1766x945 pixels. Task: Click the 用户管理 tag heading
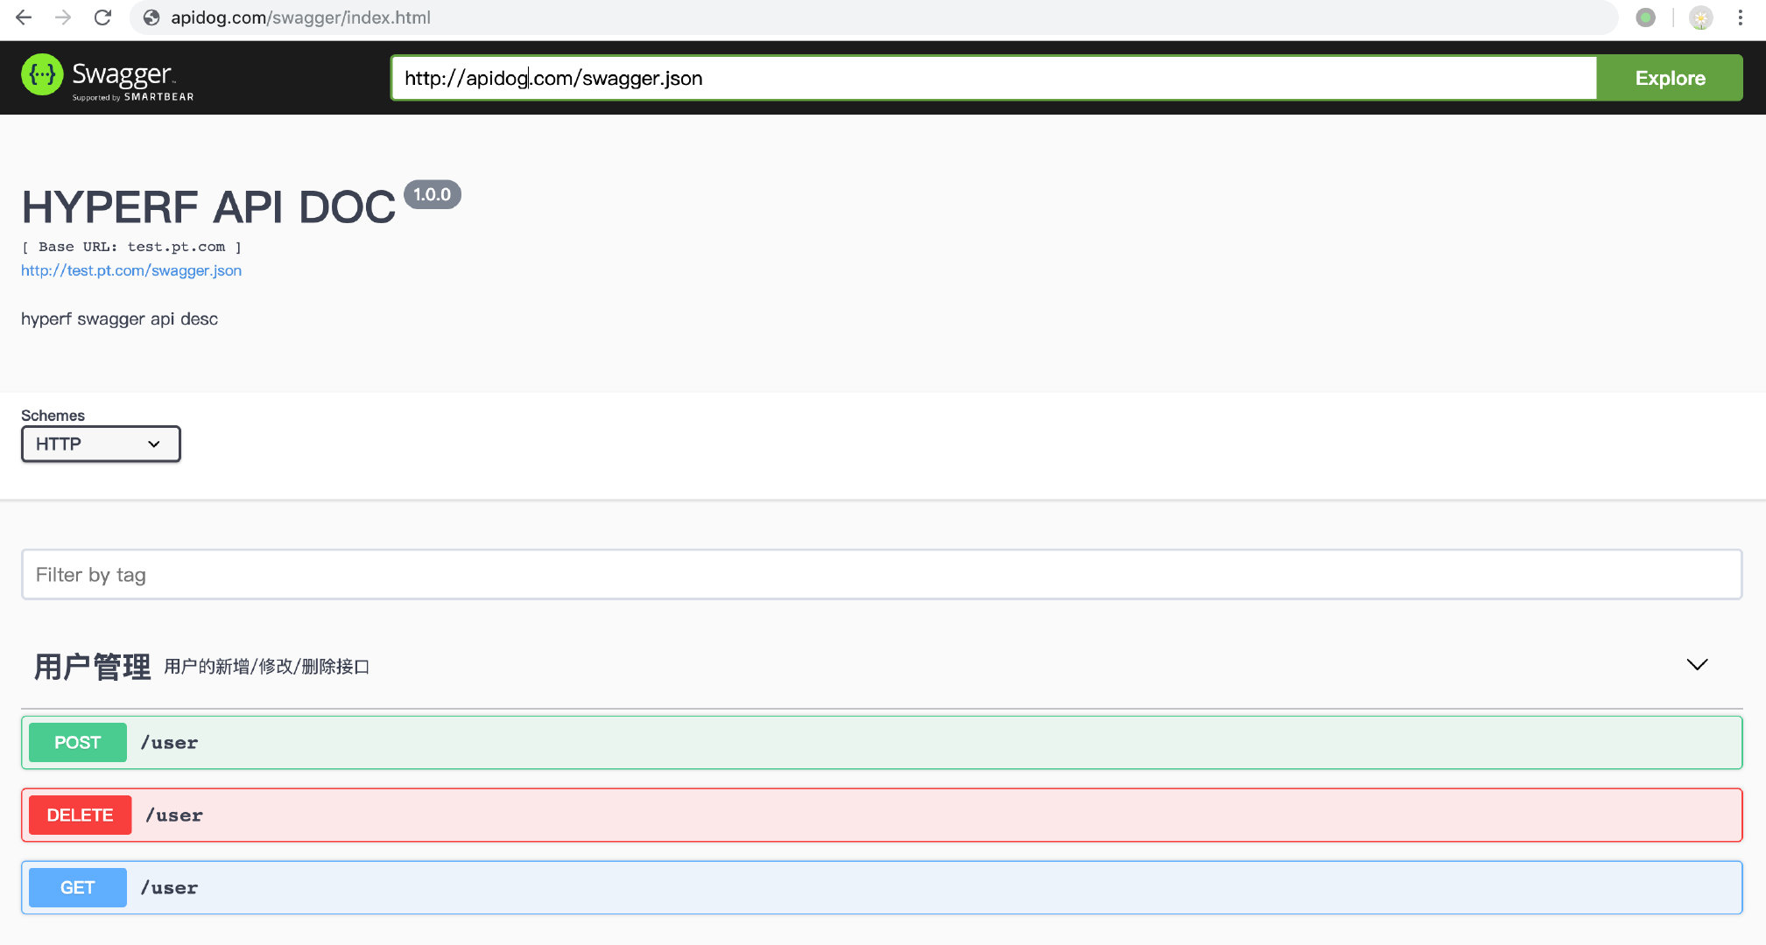click(x=92, y=666)
